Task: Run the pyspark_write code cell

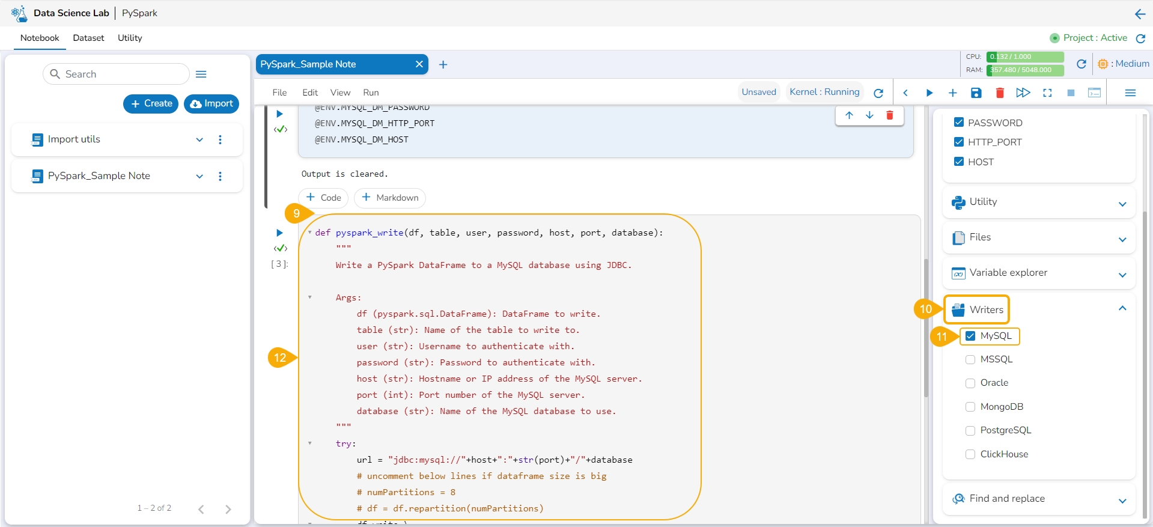Action: pos(279,233)
